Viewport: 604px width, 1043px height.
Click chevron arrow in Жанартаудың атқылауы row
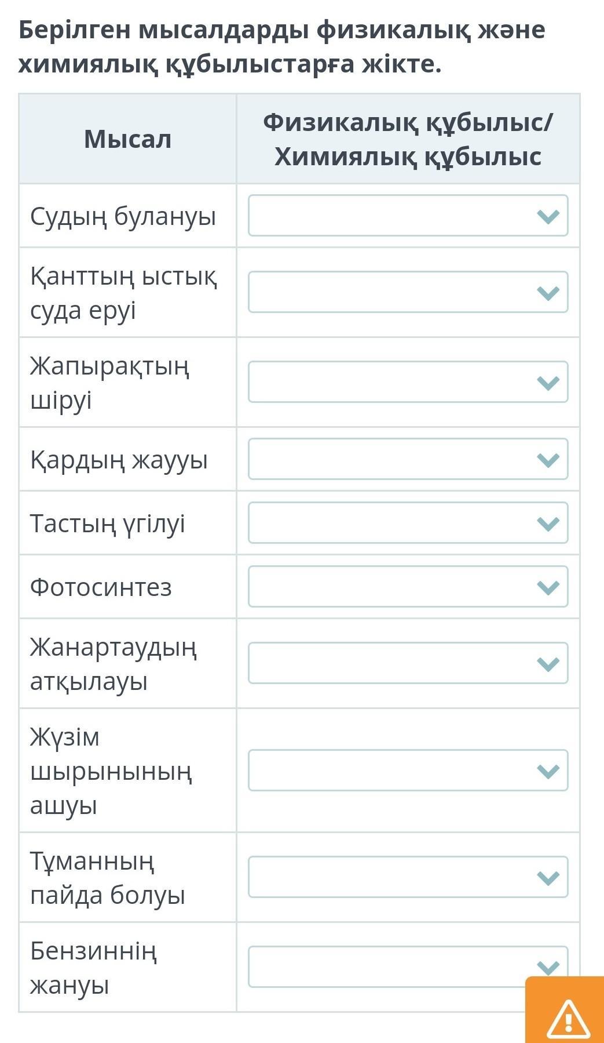[x=548, y=664]
